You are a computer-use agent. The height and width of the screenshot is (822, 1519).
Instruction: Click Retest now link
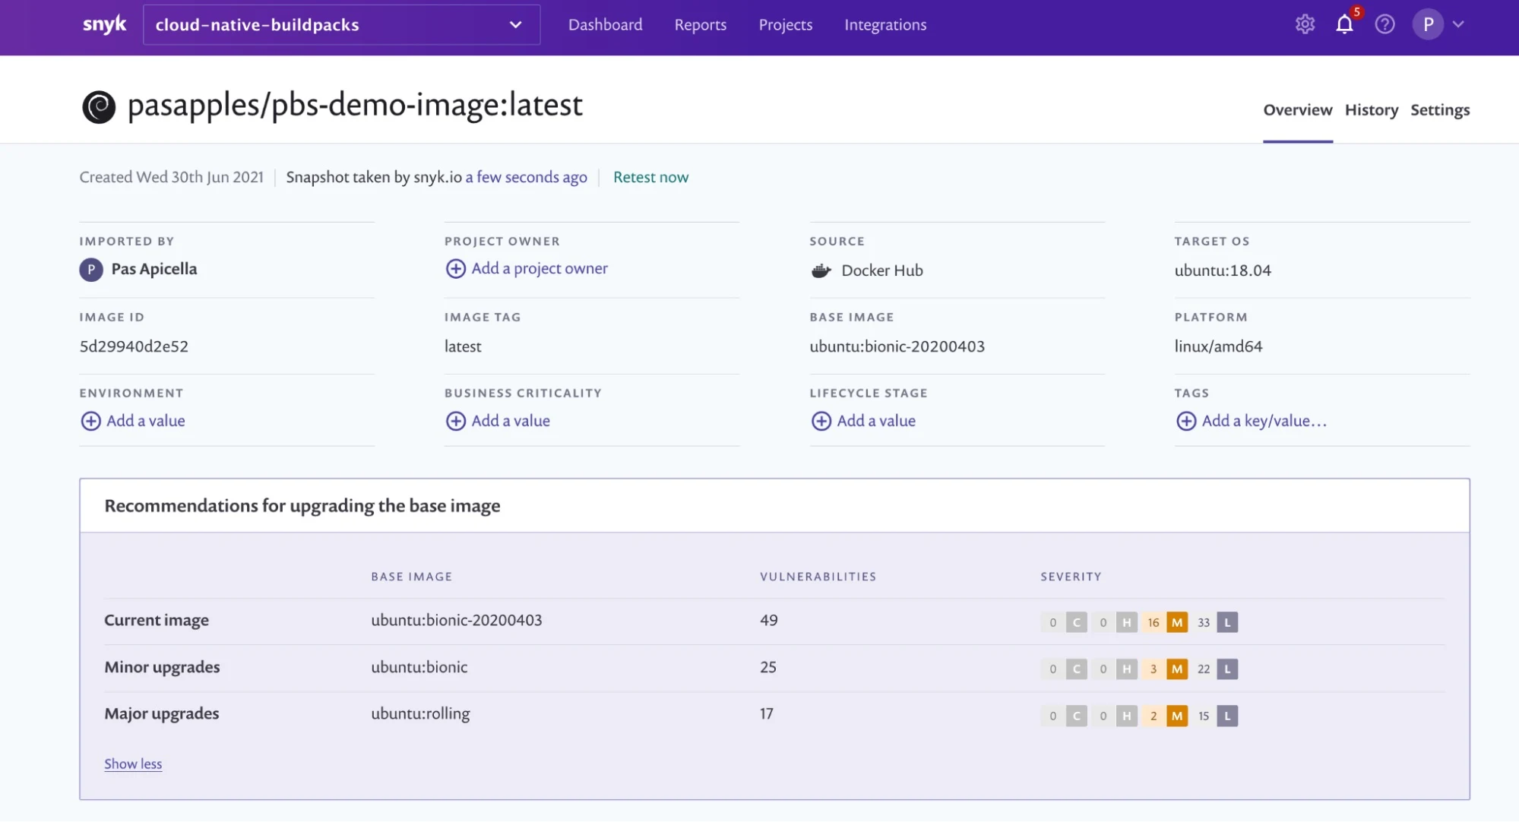click(650, 177)
